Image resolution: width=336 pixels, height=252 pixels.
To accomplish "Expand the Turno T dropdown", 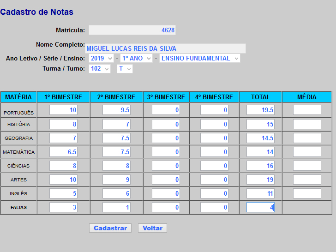I will [x=125, y=69].
